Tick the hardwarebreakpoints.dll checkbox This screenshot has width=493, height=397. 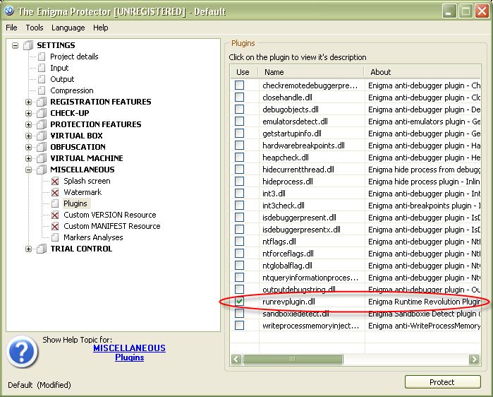pos(239,145)
